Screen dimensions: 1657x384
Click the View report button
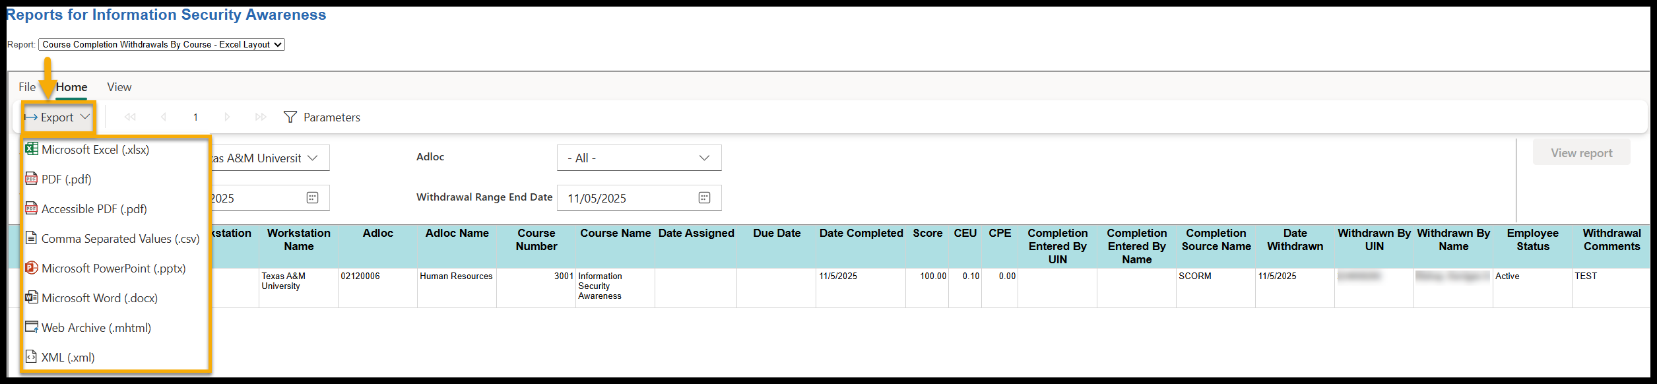(x=1581, y=153)
